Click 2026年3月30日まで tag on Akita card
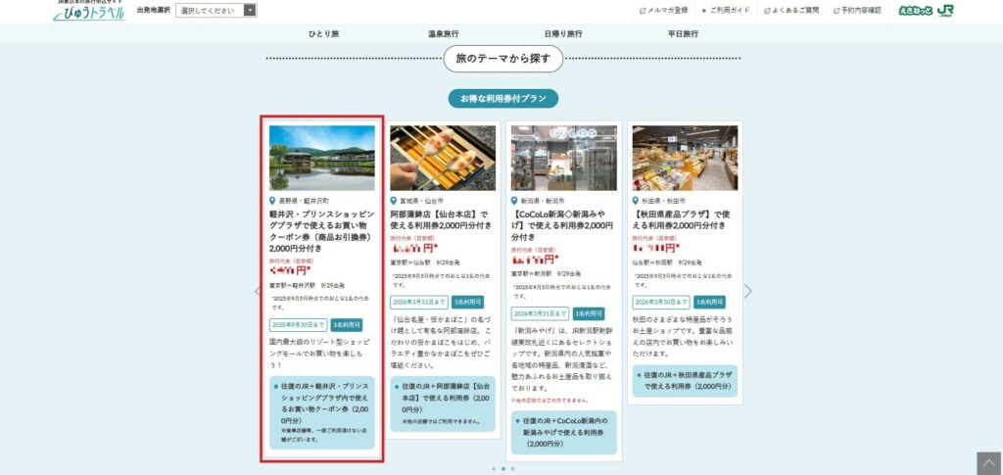 click(x=661, y=302)
